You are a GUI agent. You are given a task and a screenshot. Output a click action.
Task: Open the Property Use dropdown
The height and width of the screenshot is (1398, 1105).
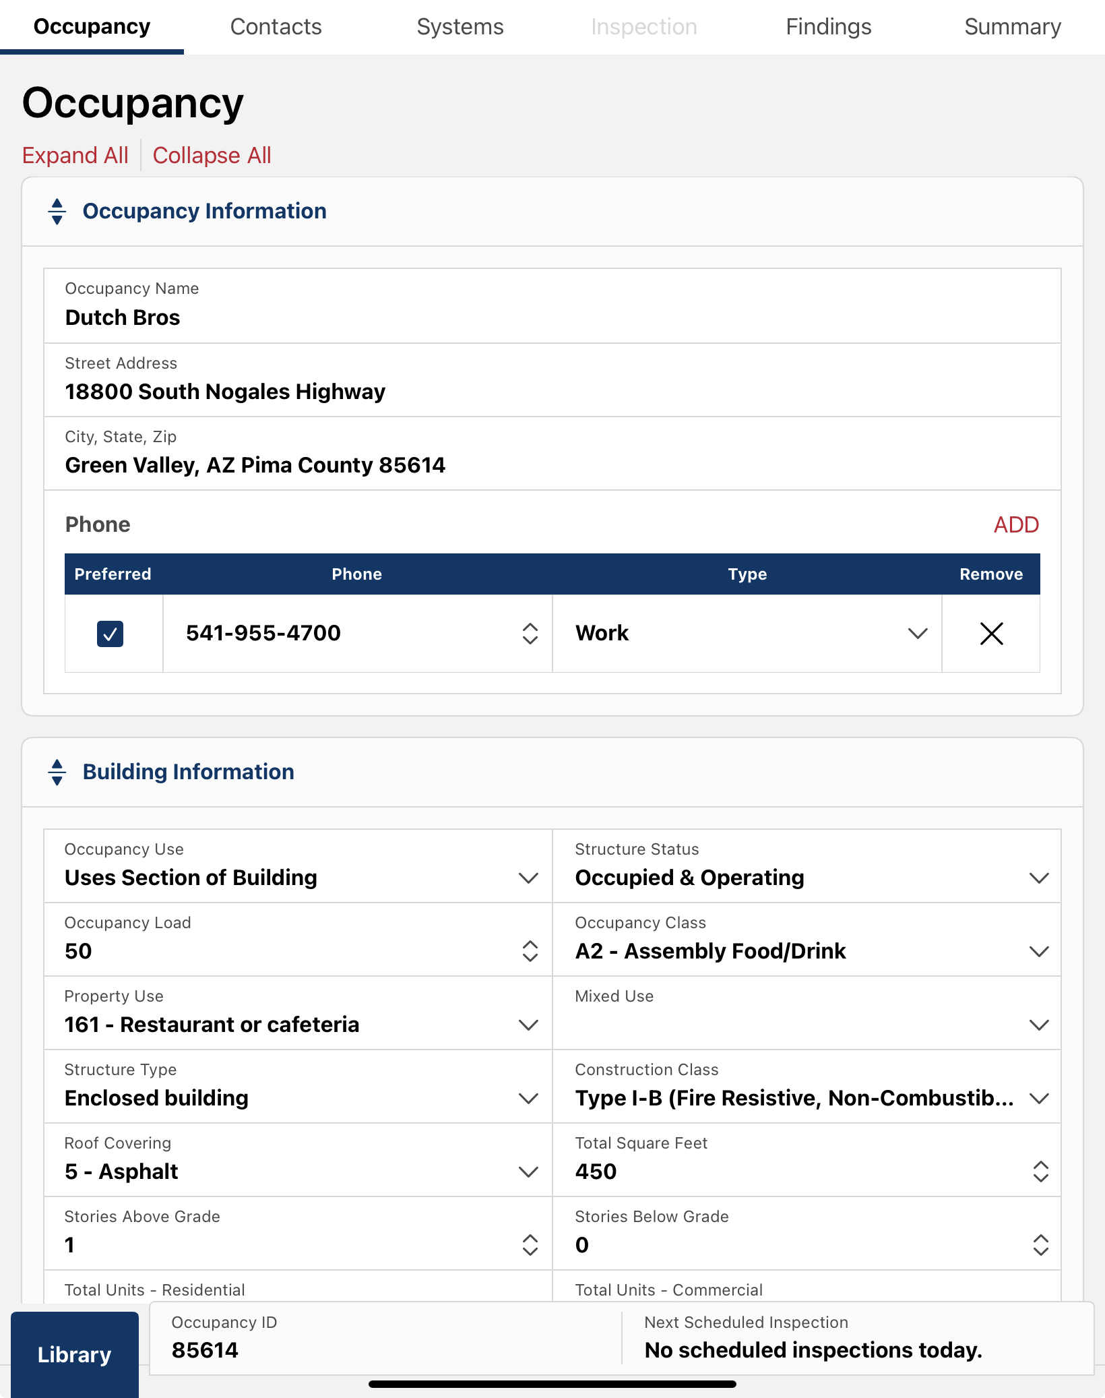pyautogui.click(x=298, y=1013)
